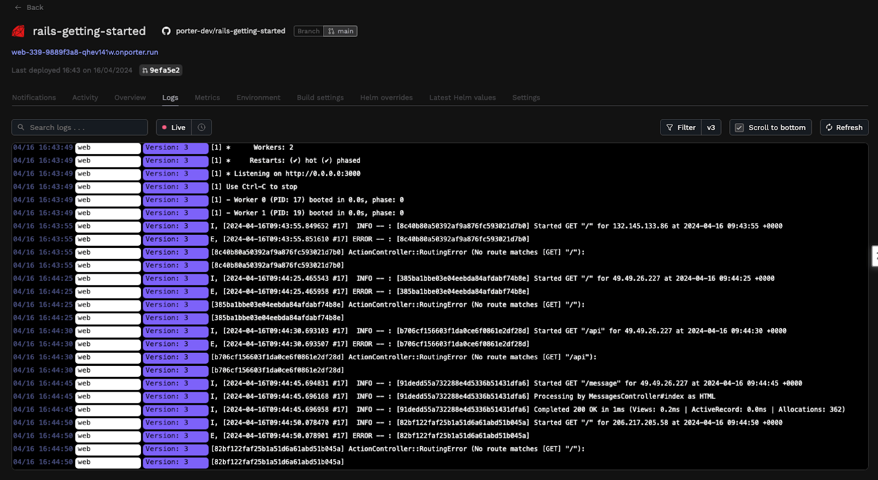Screen dimensions: 878x480
Task: Click the magnifier icon in the log search
Action: point(21,127)
